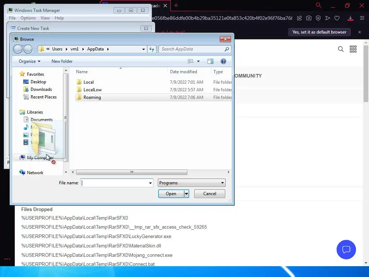Expand the recent pages dropdown arrow

[x=35, y=49]
